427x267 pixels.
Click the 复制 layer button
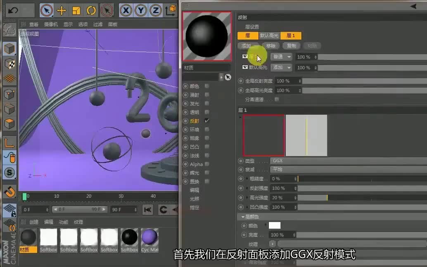(x=292, y=46)
